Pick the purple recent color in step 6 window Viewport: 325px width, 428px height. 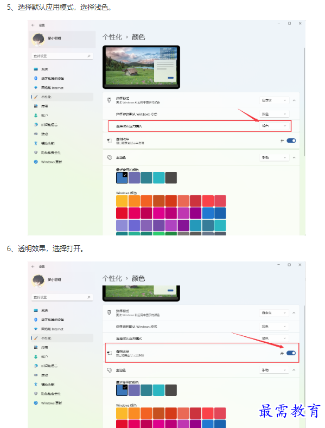(x=134, y=390)
